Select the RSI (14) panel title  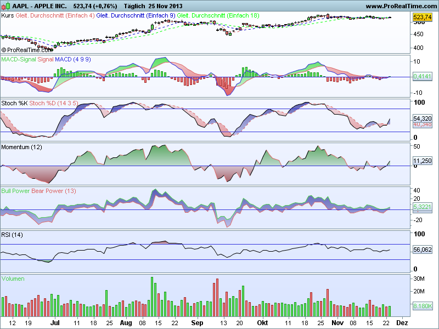(12, 235)
